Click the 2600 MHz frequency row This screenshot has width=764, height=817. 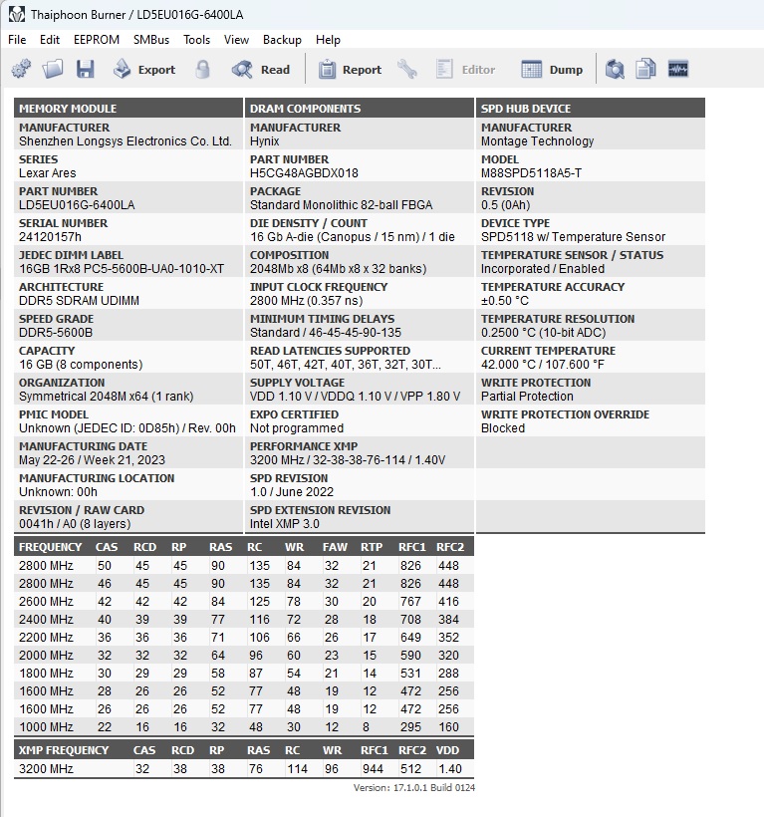[x=244, y=601]
